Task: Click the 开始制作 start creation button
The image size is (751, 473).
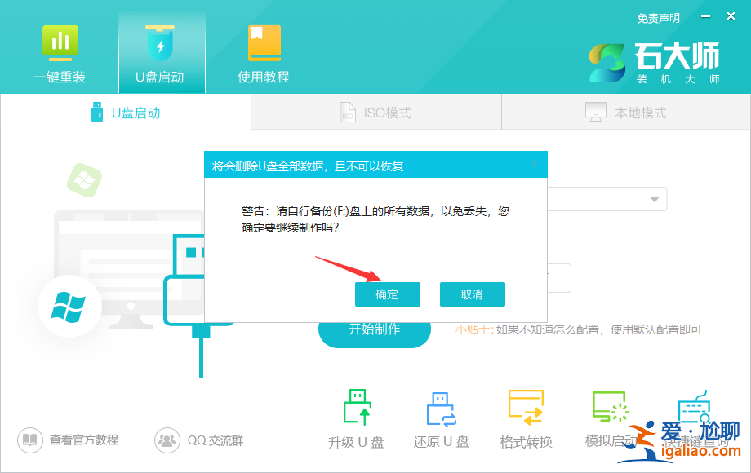Action: coord(374,333)
